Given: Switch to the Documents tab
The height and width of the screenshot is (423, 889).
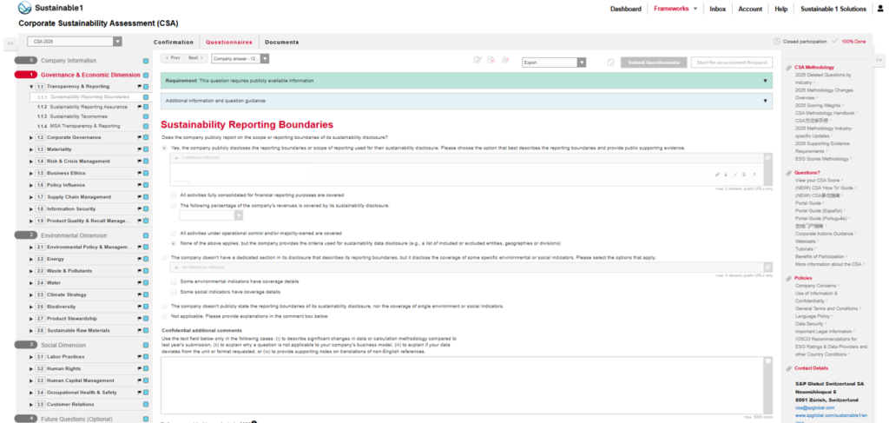Looking at the screenshot, I should coord(281,42).
